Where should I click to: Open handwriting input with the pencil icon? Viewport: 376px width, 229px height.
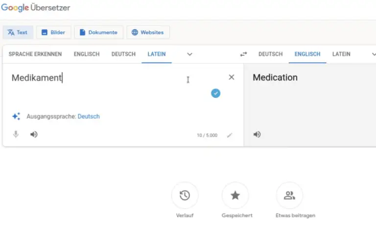point(230,135)
